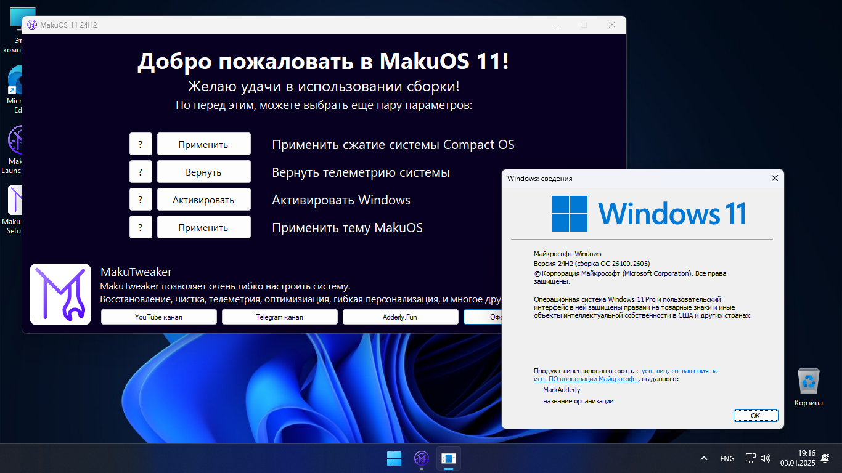Click the ? help next to MakuOS theme

(141, 227)
